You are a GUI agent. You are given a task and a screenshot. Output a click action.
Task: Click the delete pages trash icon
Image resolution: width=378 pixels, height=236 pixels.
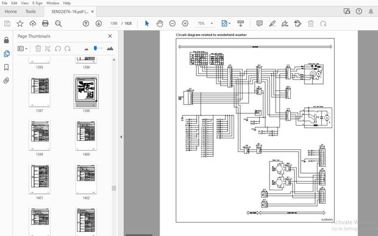click(x=38, y=49)
